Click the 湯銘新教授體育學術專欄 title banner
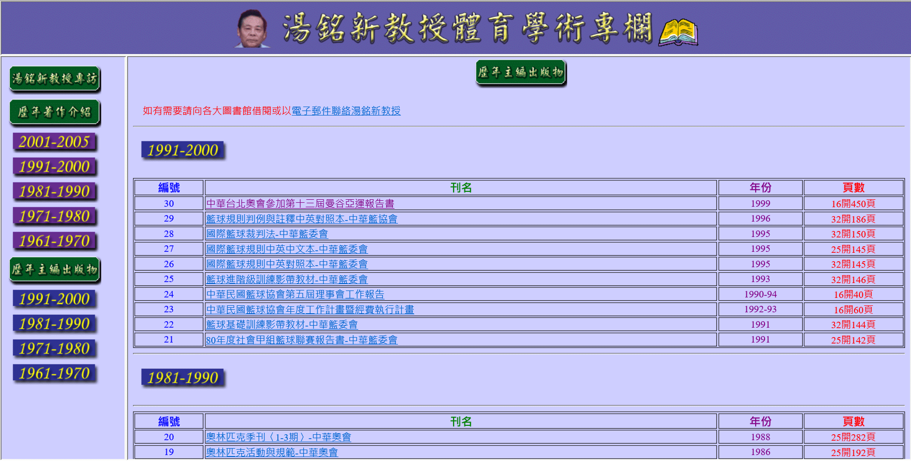 coord(466,28)
